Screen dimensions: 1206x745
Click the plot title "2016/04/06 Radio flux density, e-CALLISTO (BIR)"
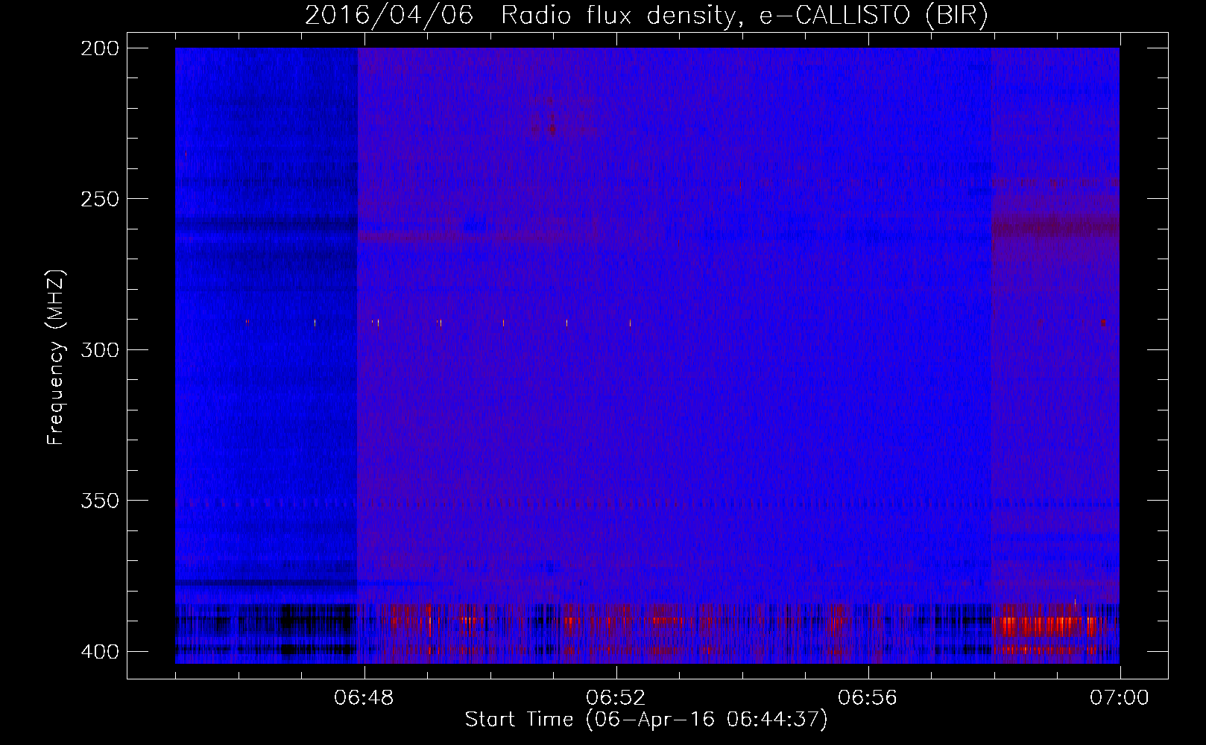pos(646,15)
